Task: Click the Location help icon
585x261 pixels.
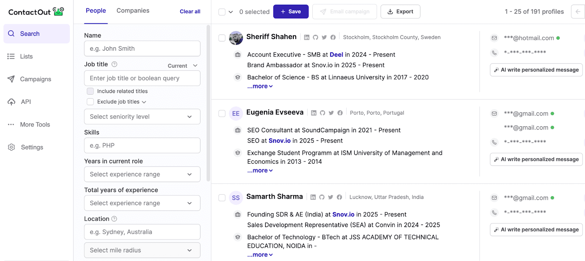Action: (114, 219)
